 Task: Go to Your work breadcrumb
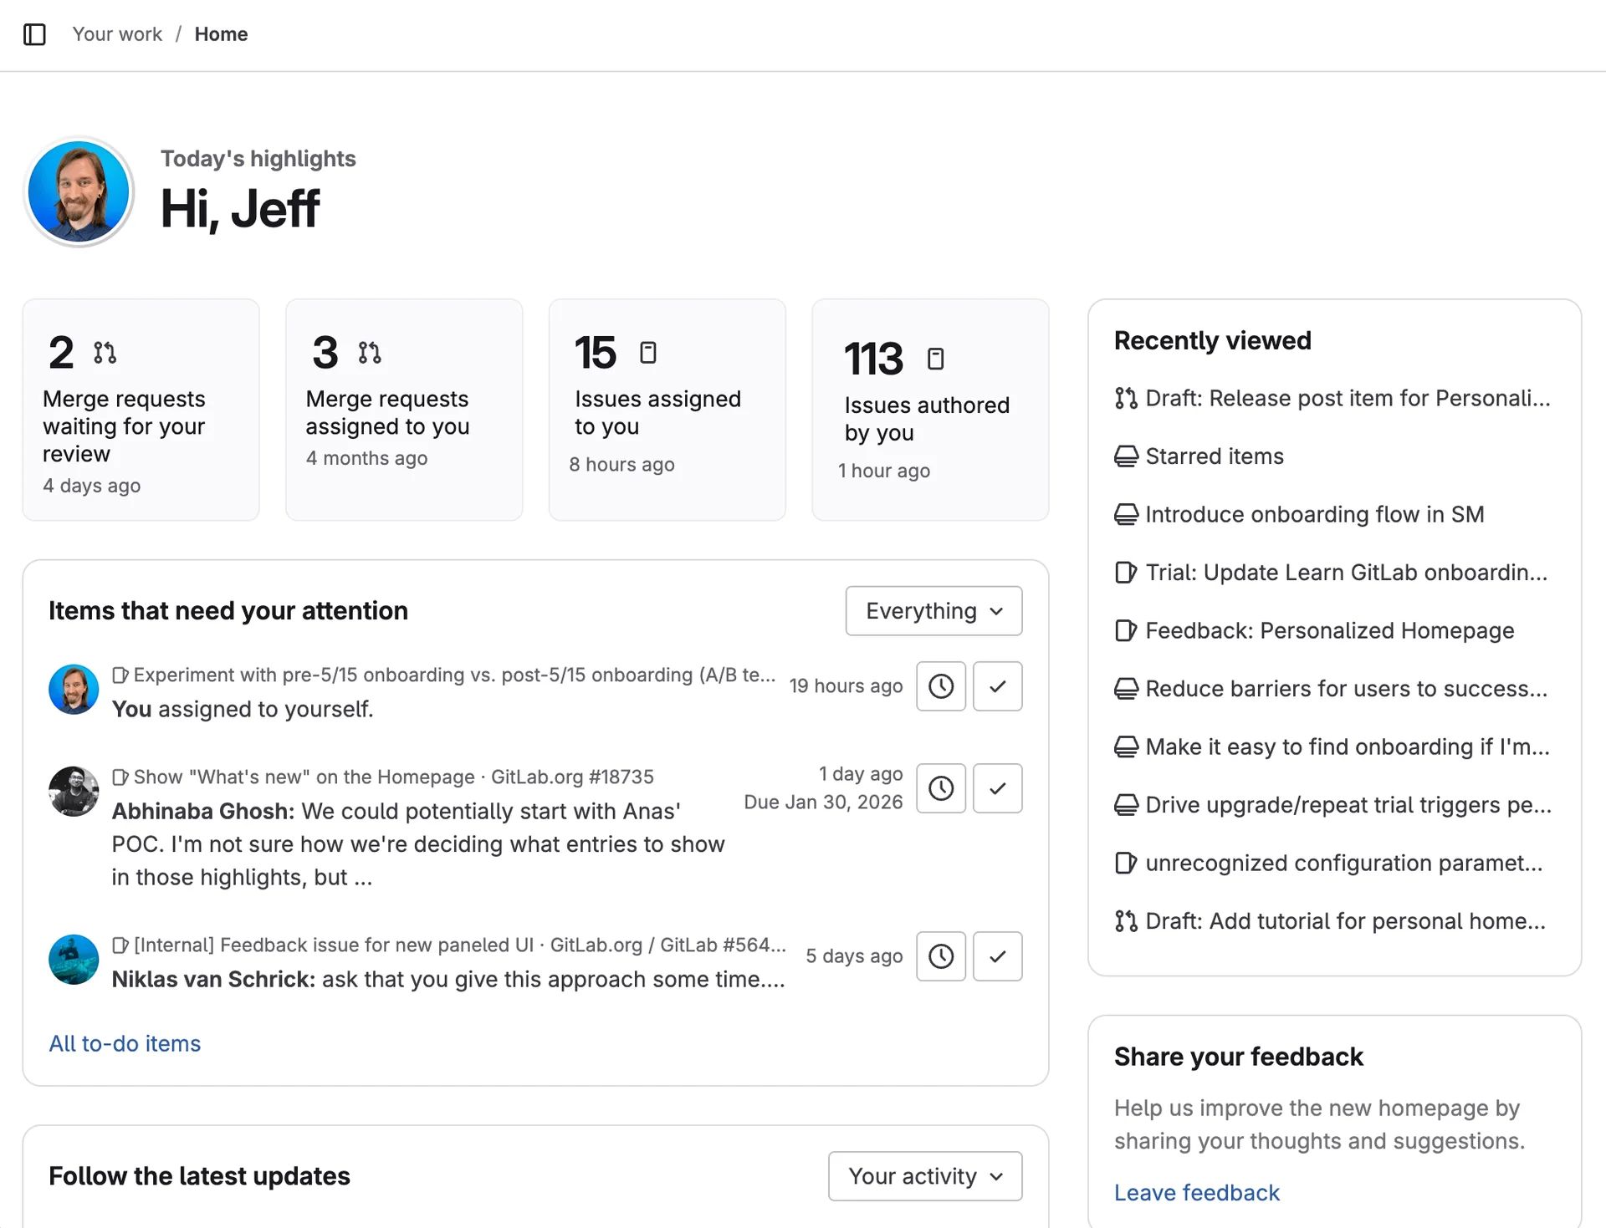point(117,34)
